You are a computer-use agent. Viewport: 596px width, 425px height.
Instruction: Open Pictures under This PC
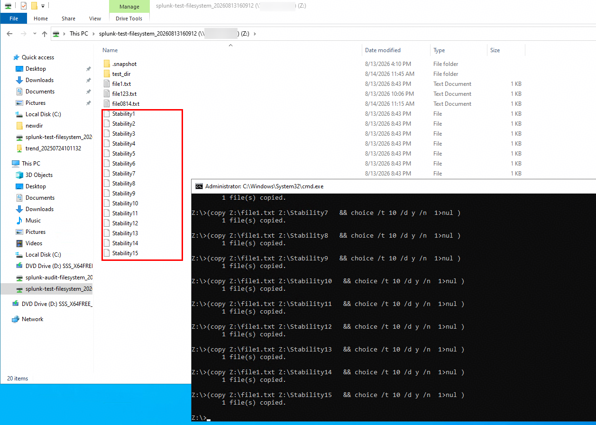pyautogui.click(x=36, y=232)
